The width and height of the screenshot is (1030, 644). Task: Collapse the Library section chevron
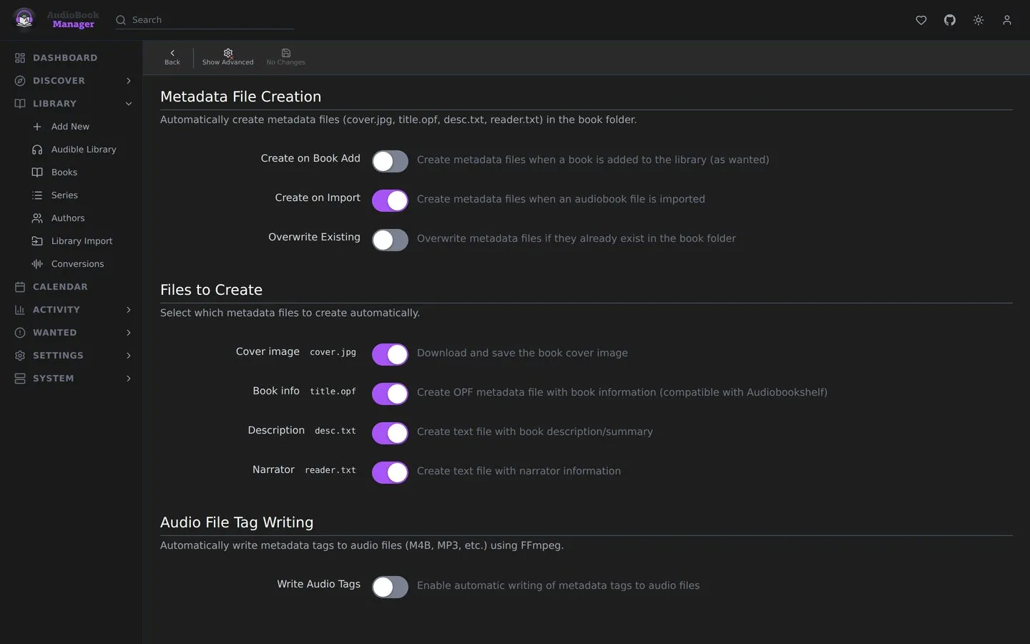point(129,104)
